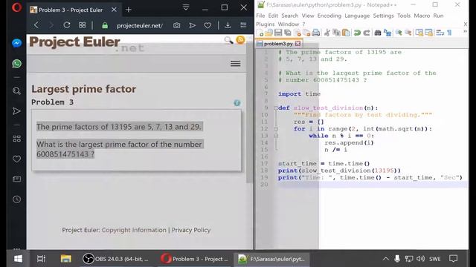Open Find with the binoculars icon

pyautogui.click(x=378, y=33)
